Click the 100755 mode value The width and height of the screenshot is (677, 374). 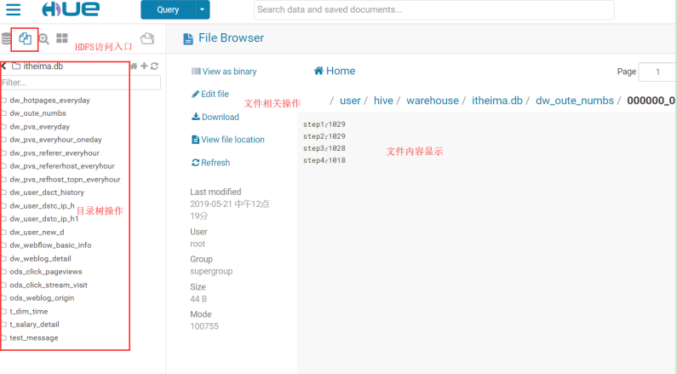coord(204,326)
